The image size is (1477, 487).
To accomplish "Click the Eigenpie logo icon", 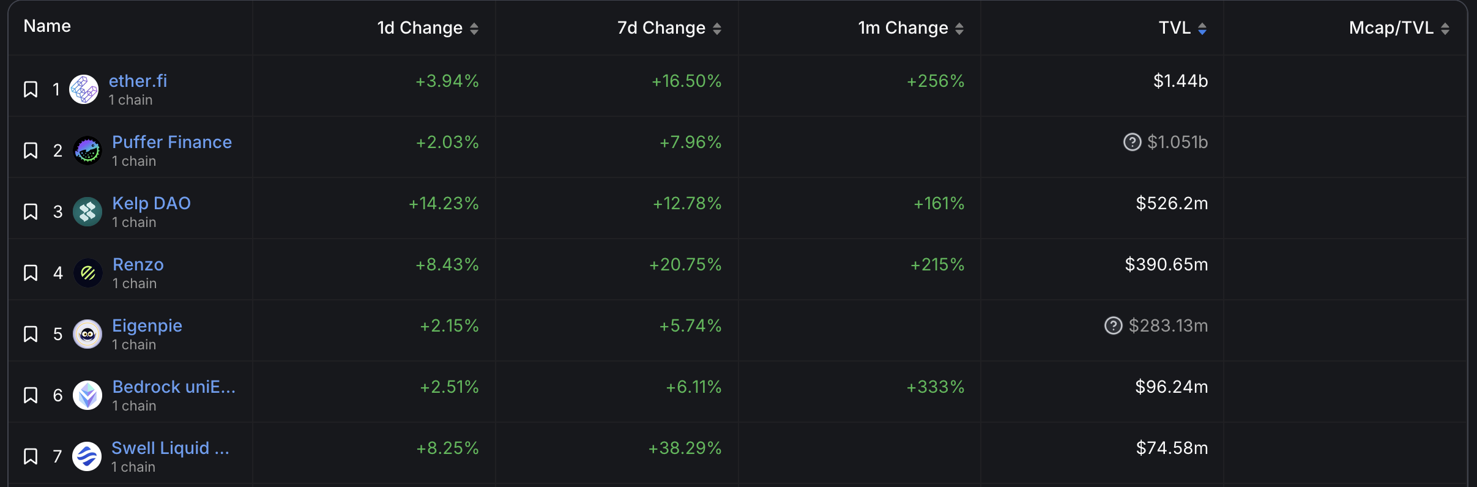I will click(x=87, y=334).
